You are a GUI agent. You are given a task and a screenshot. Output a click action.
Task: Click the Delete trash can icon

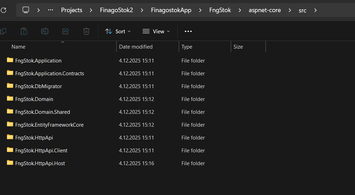(x=86, y=31)
